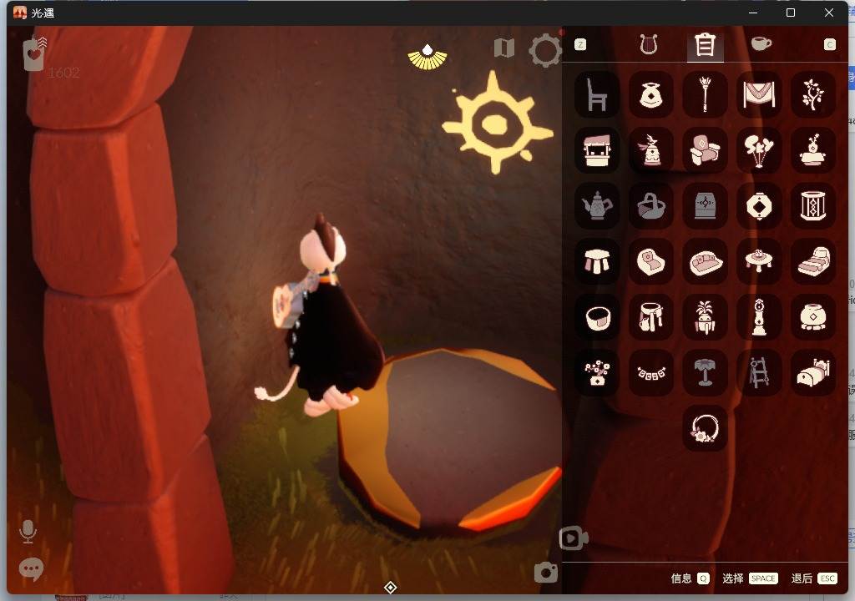The width and height of the screenshot is (855, 601).
Task: Click the cape wing energy indicator
Action: 427,58
